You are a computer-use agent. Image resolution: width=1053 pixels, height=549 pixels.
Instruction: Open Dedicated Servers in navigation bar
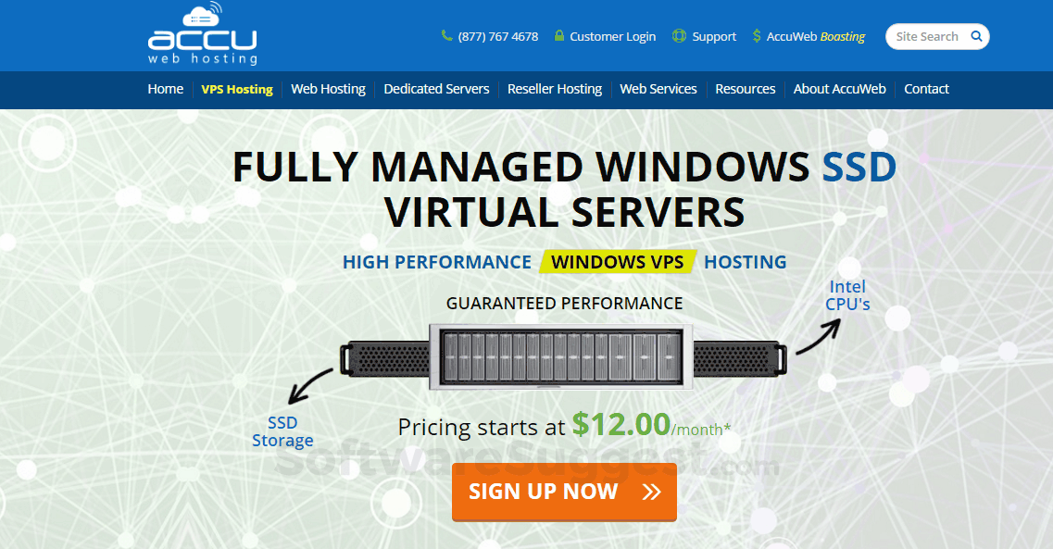pyautogui.click(x=436, y=89)
